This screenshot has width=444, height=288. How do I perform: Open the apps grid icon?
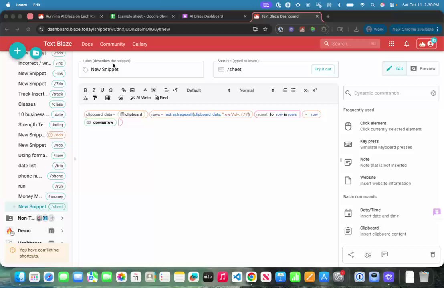(392, 44)
